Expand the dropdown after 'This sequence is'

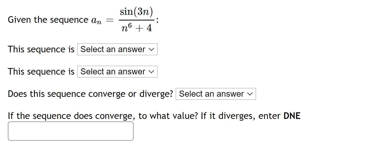click(x=117, y=49)
